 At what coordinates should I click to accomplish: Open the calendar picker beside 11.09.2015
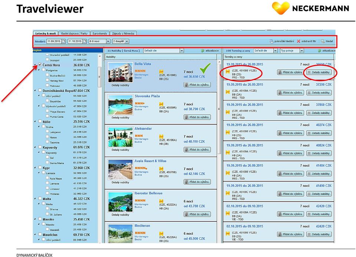[x=64, y=41]
